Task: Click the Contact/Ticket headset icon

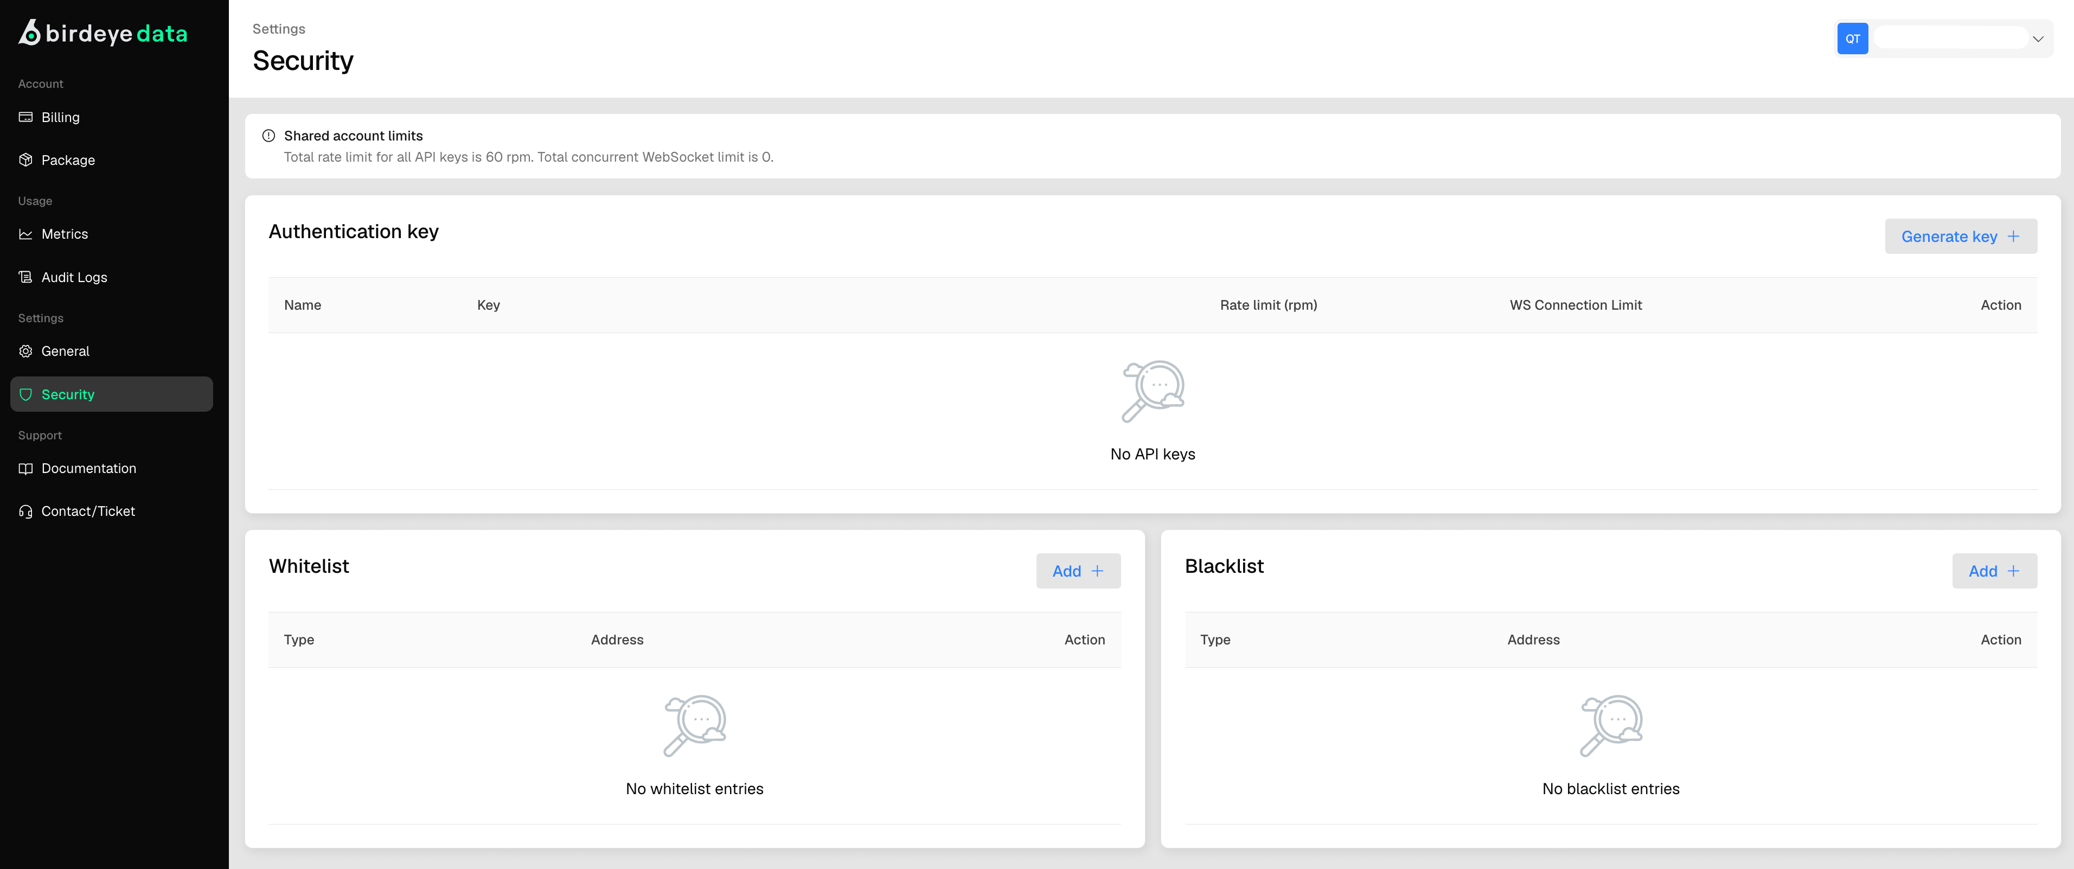Action: tap(26, 512)
